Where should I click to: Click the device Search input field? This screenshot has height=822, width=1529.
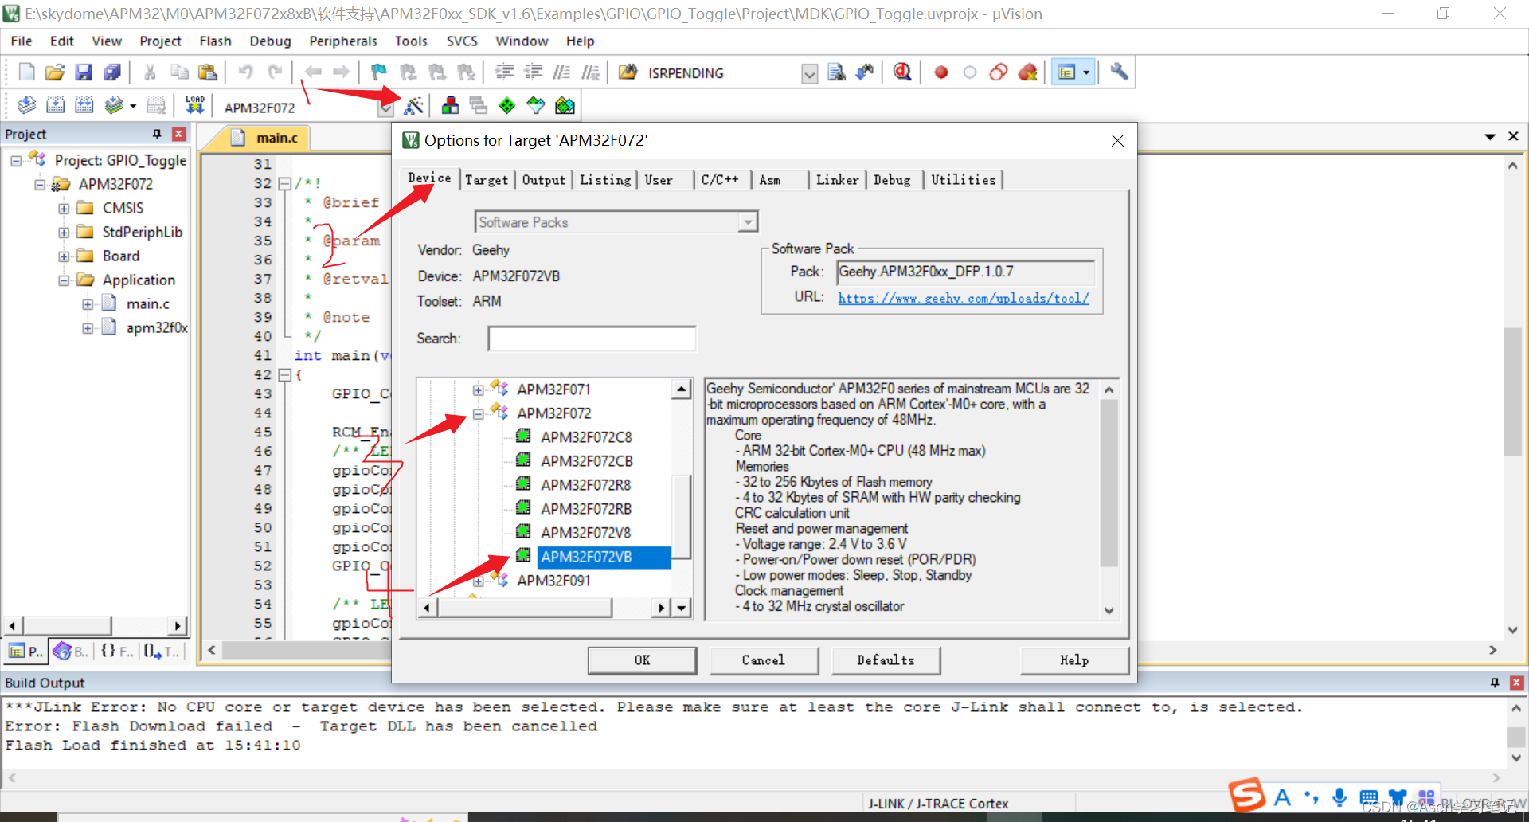tap(592, 339)
